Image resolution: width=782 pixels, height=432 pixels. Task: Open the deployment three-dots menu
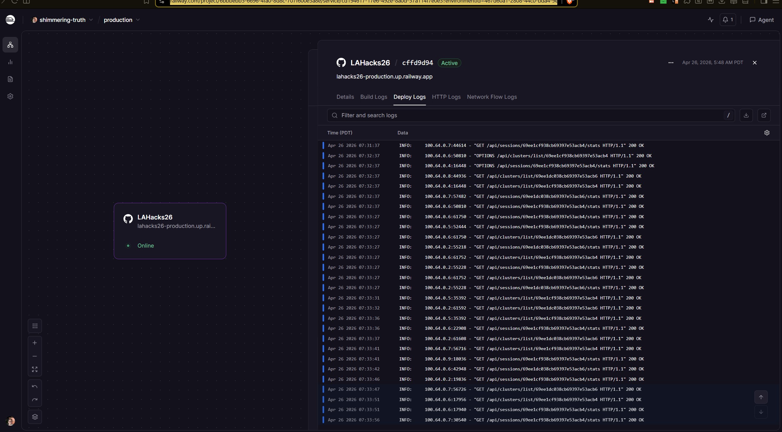point(671,63)
